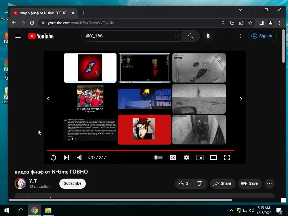
Task: Skip to next video in the player
Action: pyautogui.click(x=66, y=157)
